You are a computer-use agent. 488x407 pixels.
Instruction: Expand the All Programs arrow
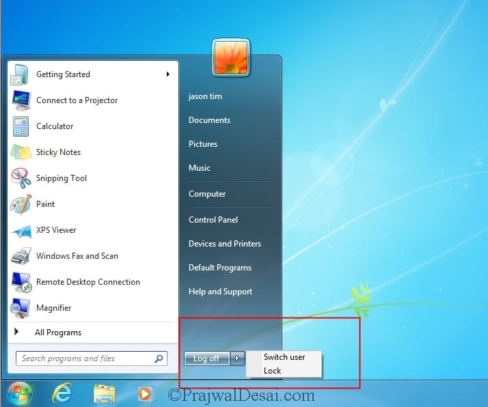(16, 332)
